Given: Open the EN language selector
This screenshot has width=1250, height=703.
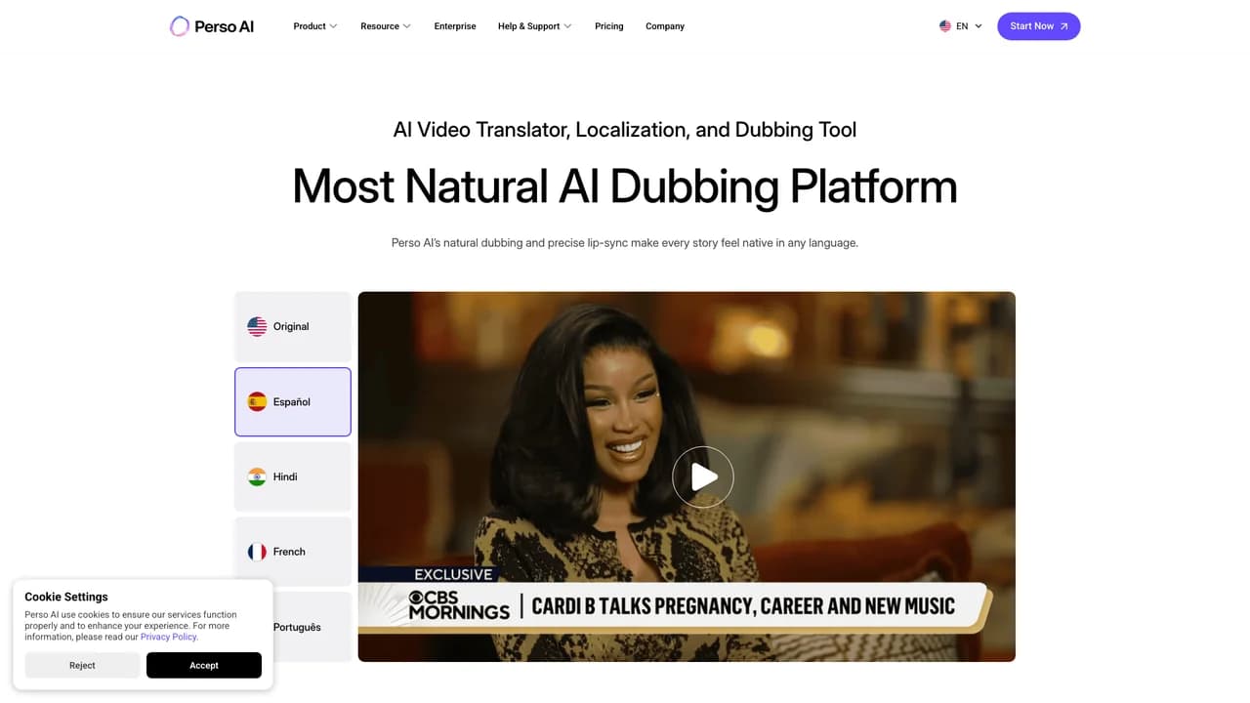Looking at the screenshot, I should [961, 26].
